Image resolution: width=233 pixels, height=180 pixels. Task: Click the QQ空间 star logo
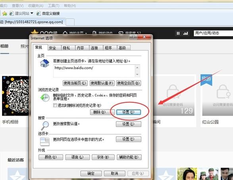(35, 32)
